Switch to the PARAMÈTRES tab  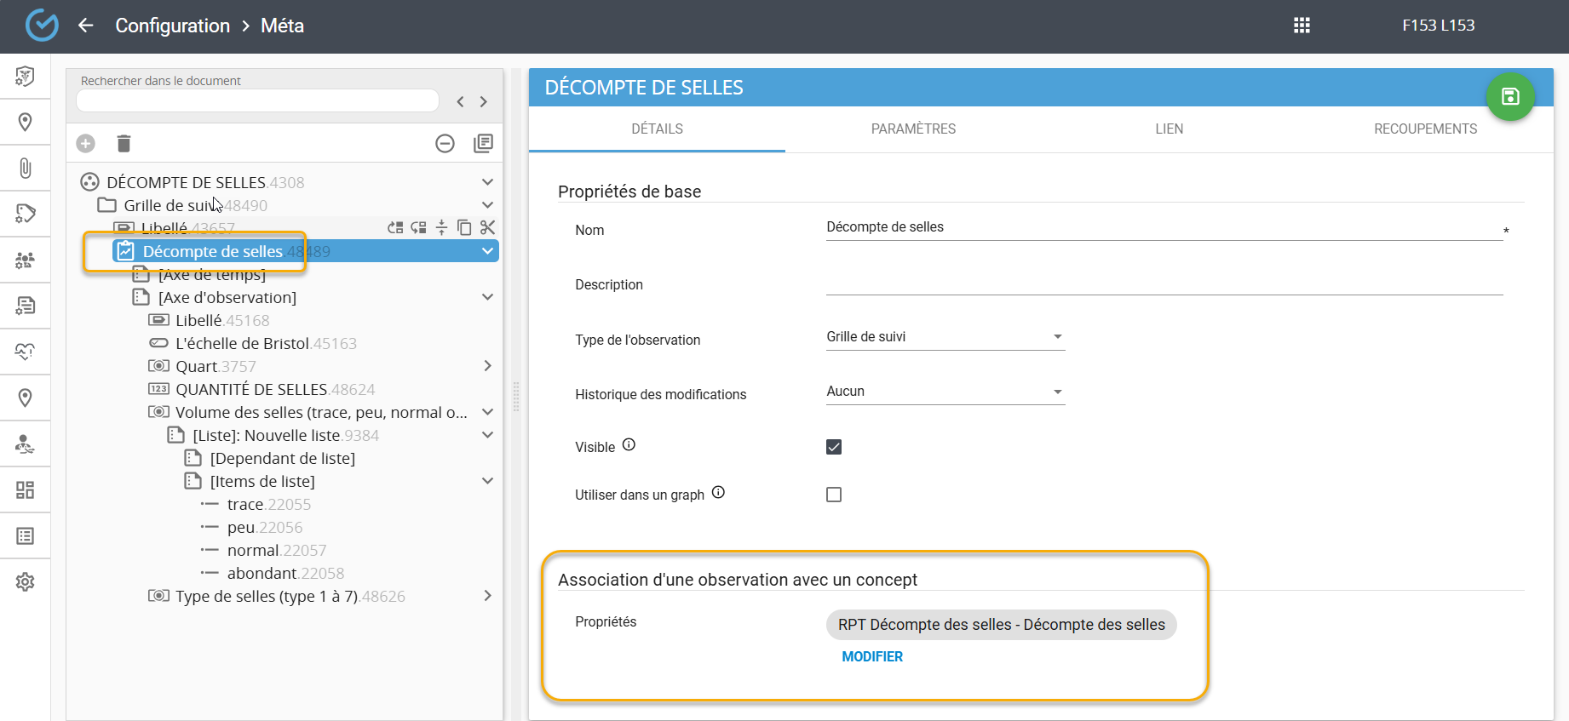[x=913, y=129]
